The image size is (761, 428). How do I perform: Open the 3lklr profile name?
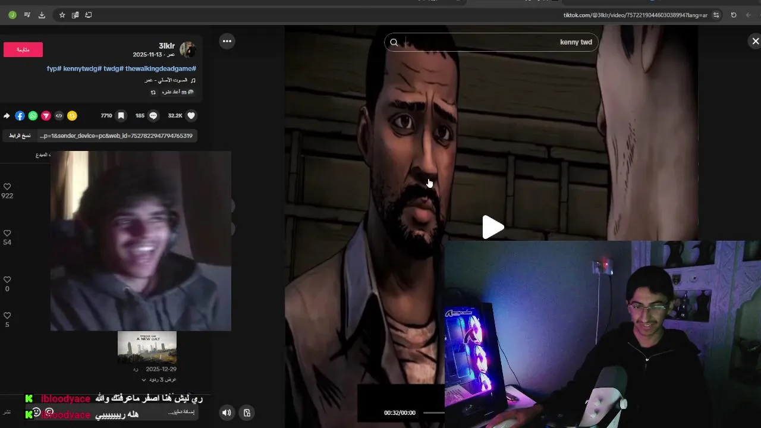[166, 46]
